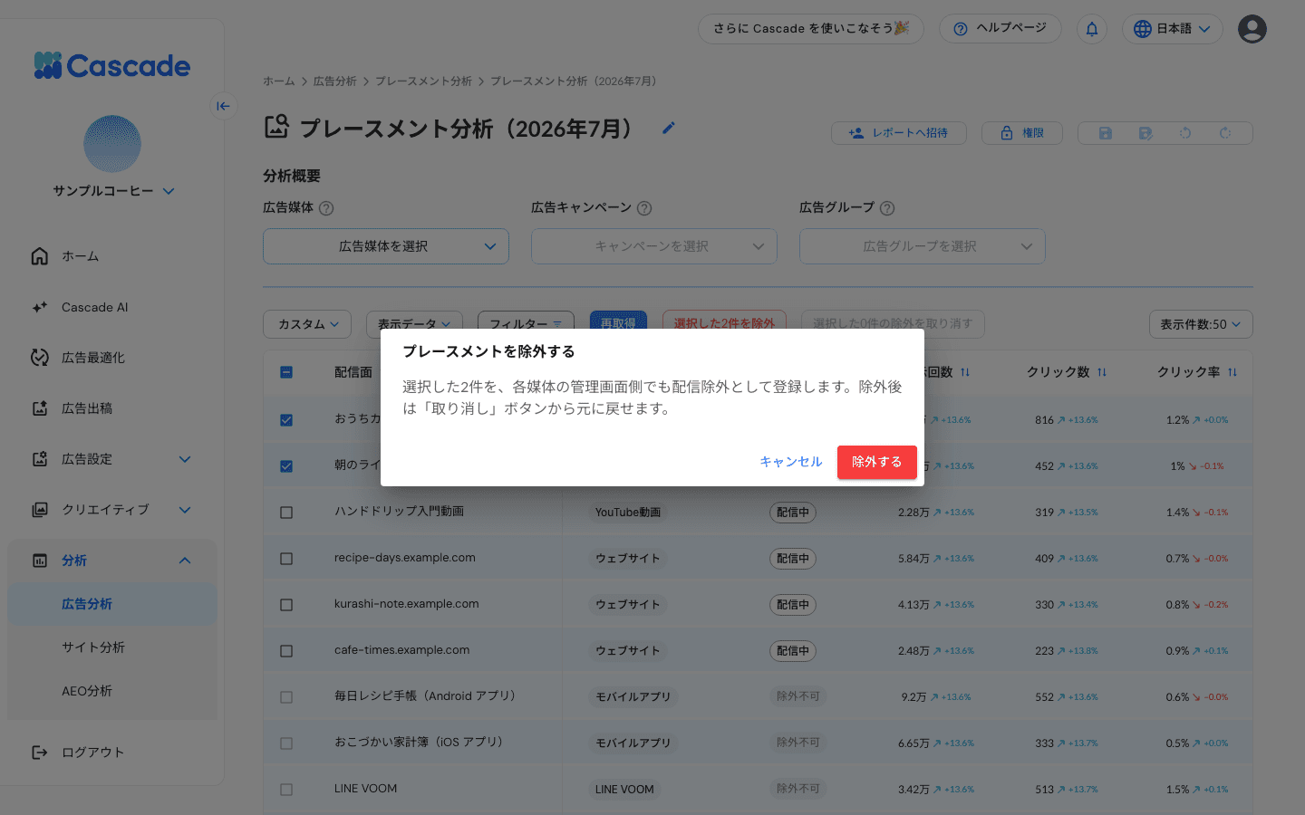This screenshot has width=1305, height=815.
Task: Select AEO分析 submenu item
Action: 112,691
